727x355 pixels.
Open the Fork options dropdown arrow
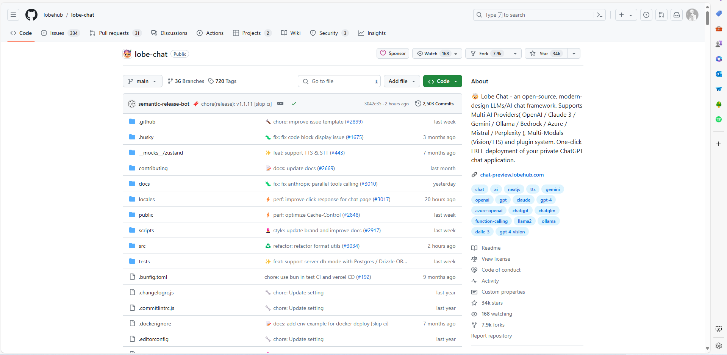click(515, 53)
